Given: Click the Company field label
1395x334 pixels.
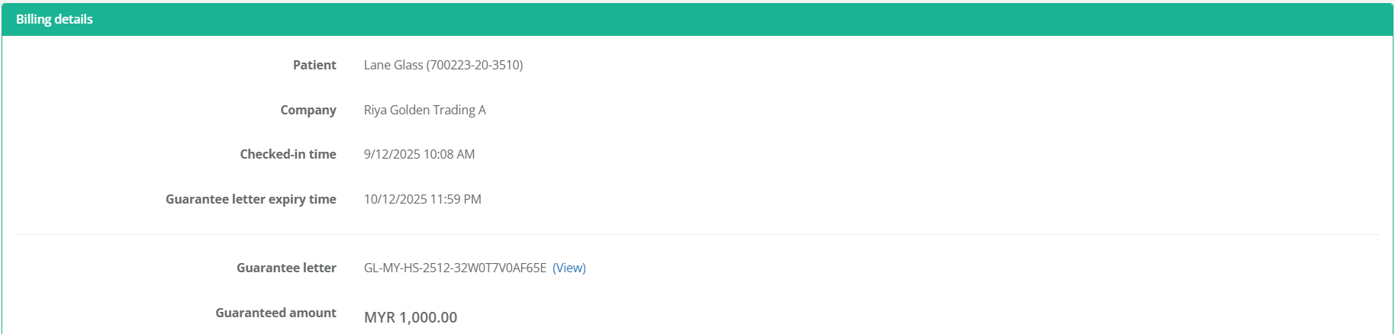Looking at the screenshot, I should (x=308, y=110).
